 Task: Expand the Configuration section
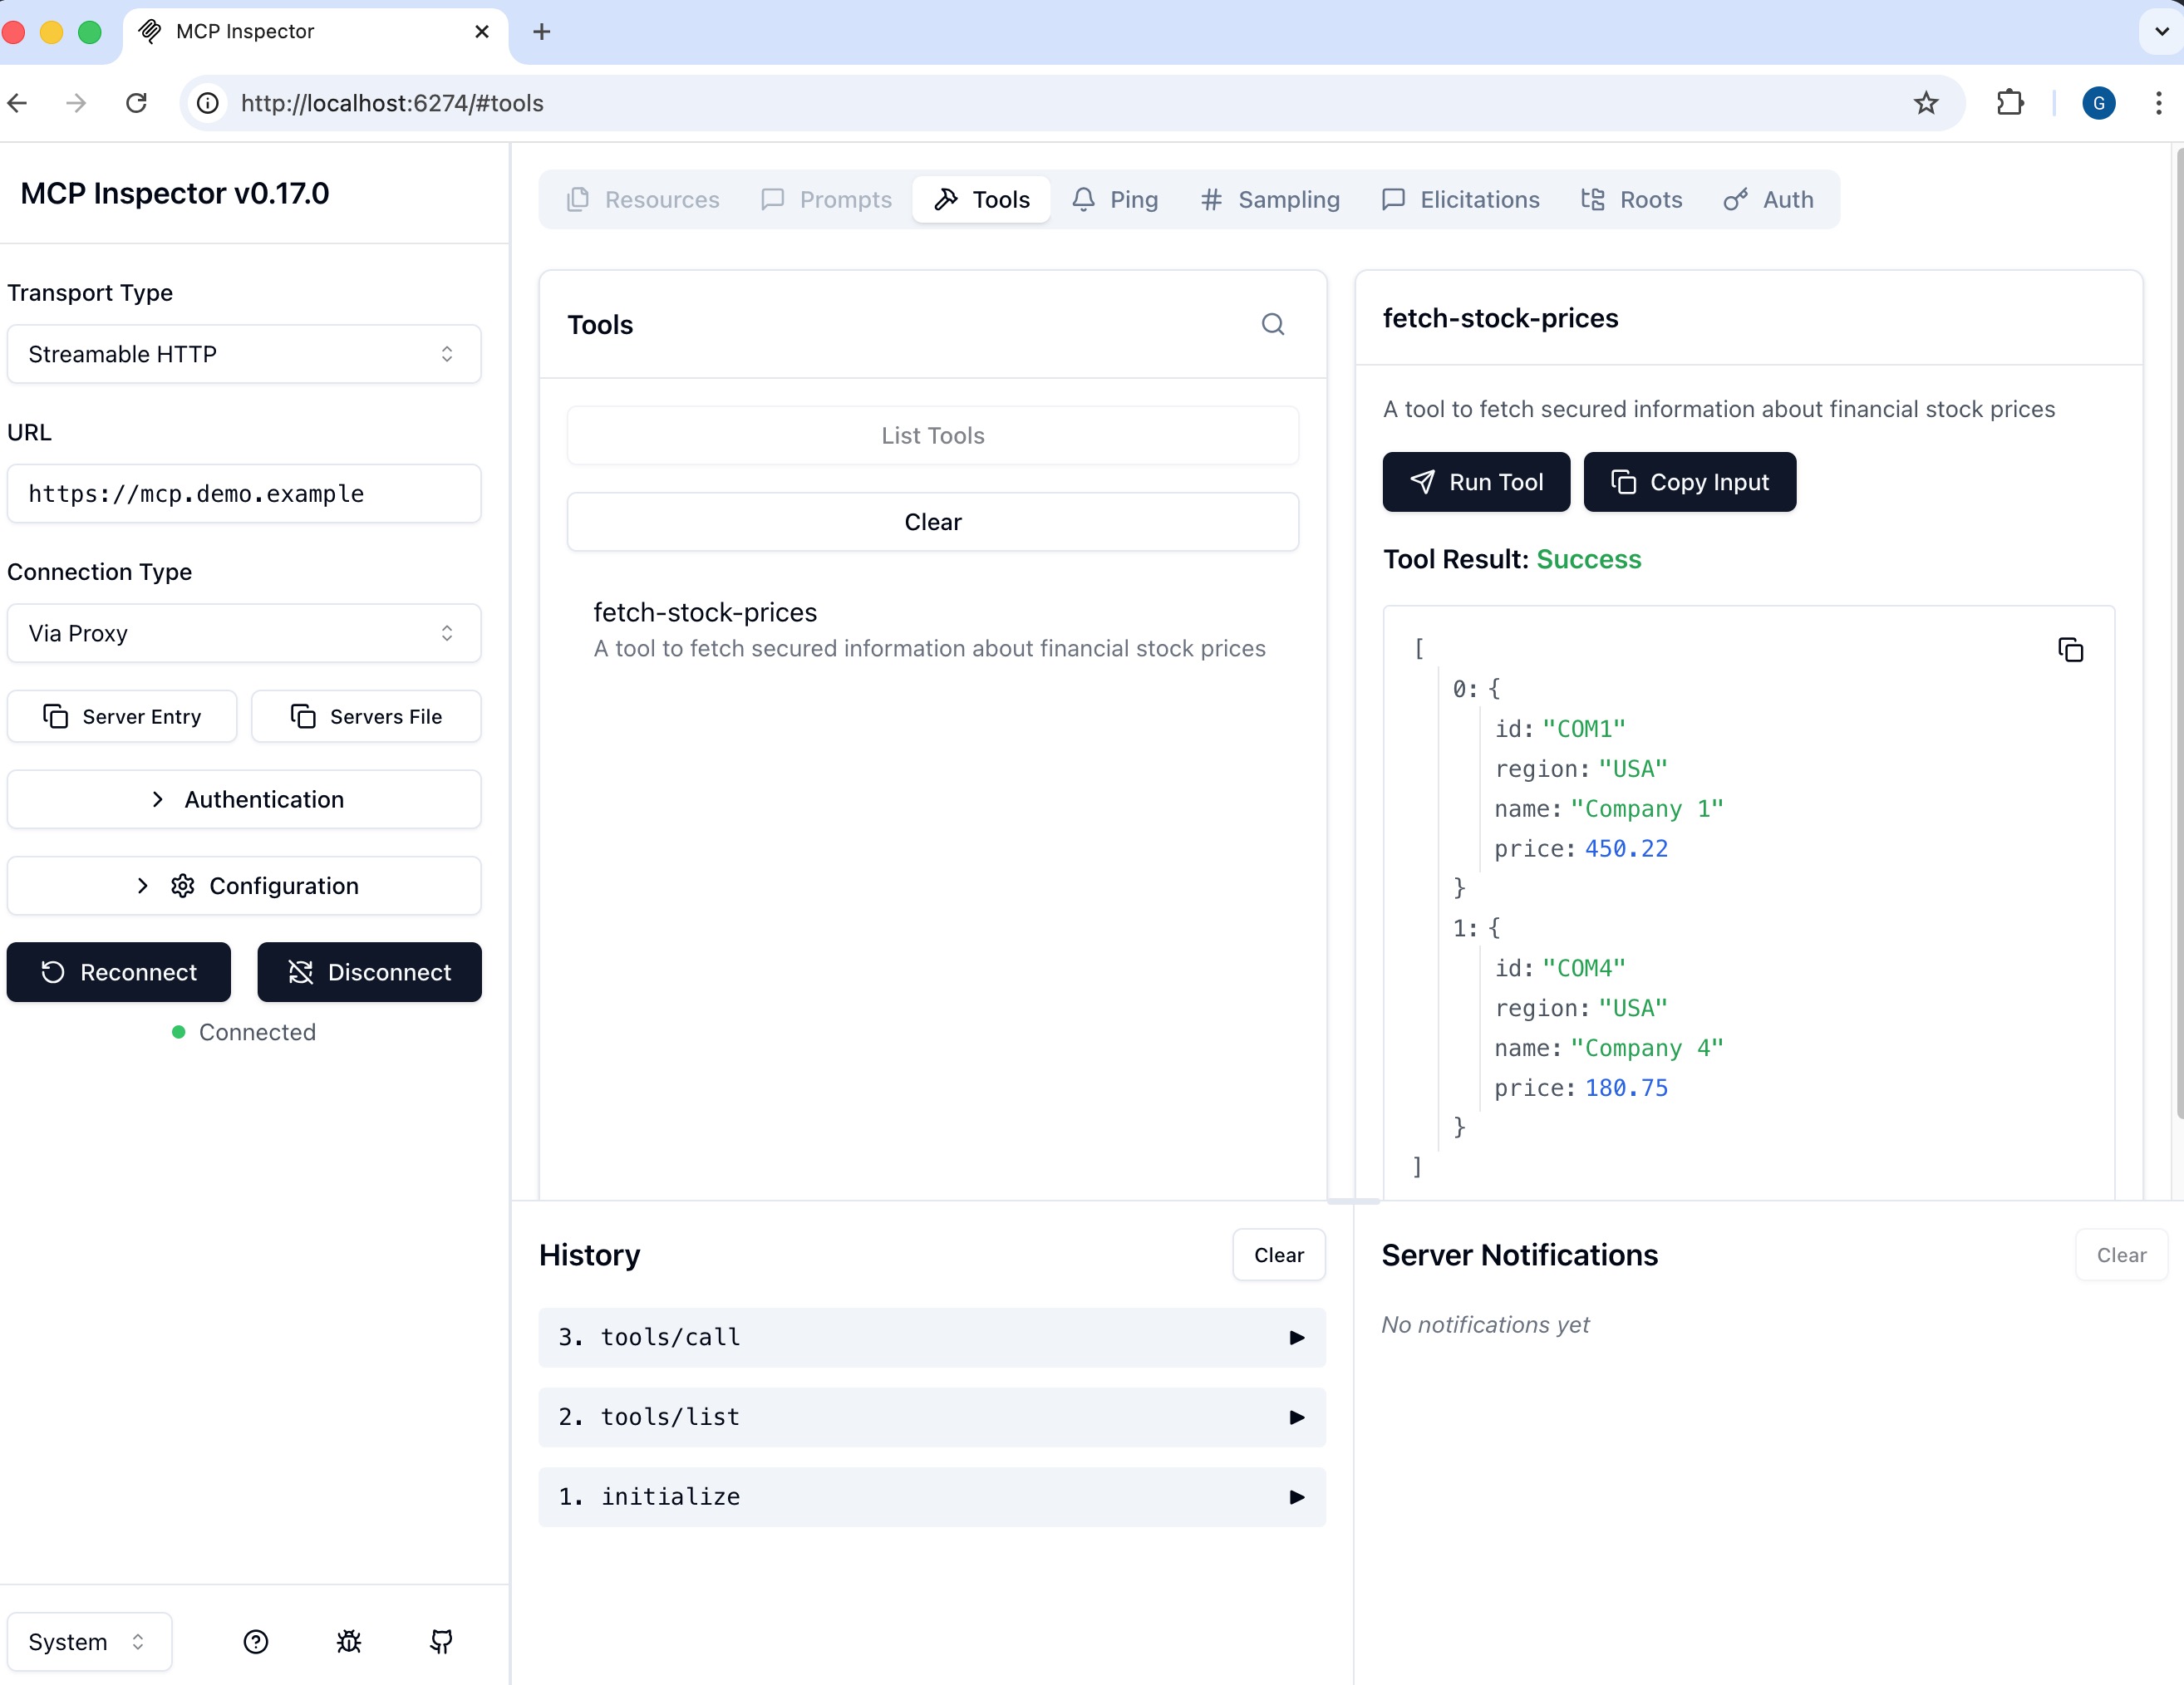(244, 885)
